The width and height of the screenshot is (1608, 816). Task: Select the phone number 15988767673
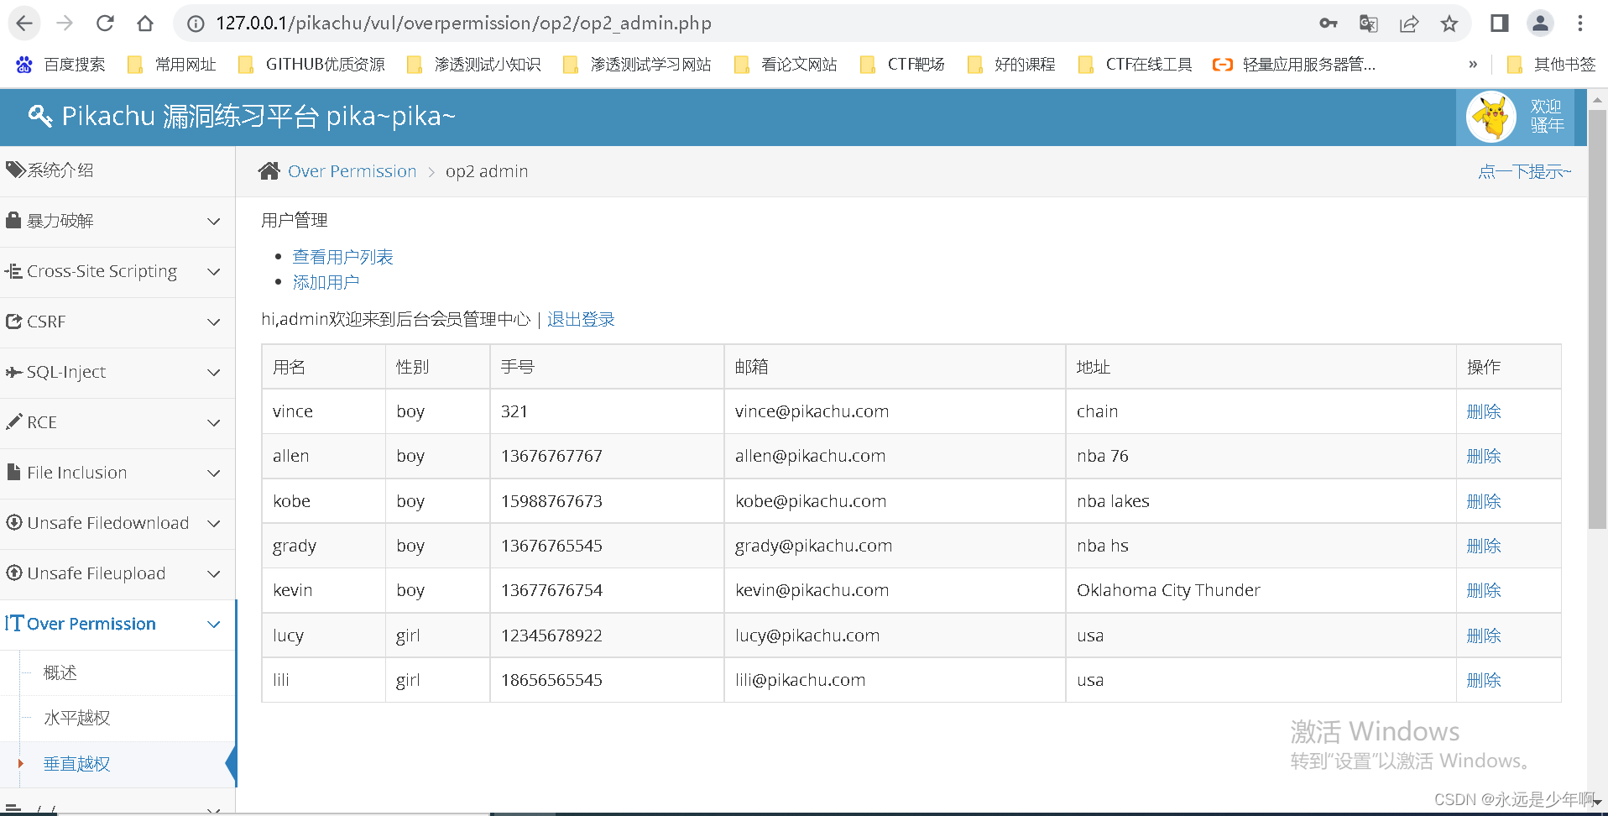coord(551,501)
